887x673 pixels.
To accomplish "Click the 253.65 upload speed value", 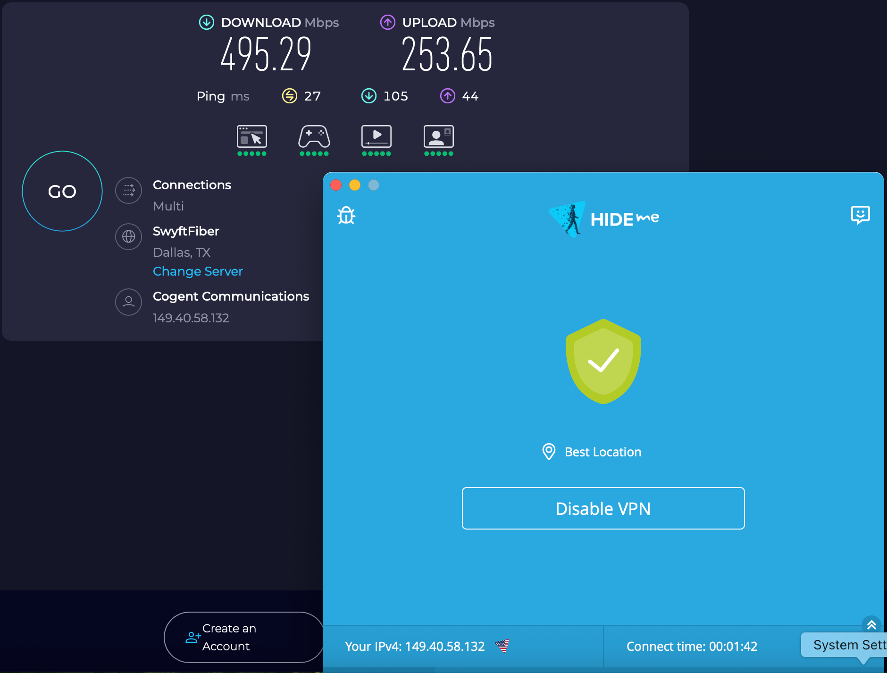I will click(x=447, y=54).
